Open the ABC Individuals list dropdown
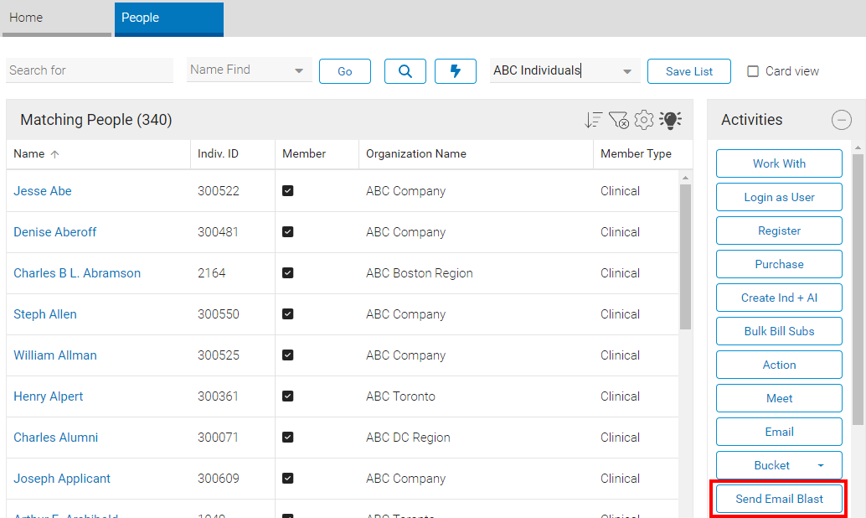This screenshot has height=518, width=866. [626, 71]
